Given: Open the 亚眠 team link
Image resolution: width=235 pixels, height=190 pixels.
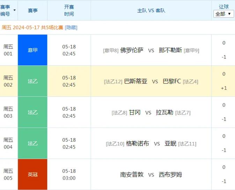Looking at the screenshot, I should 170,144.
